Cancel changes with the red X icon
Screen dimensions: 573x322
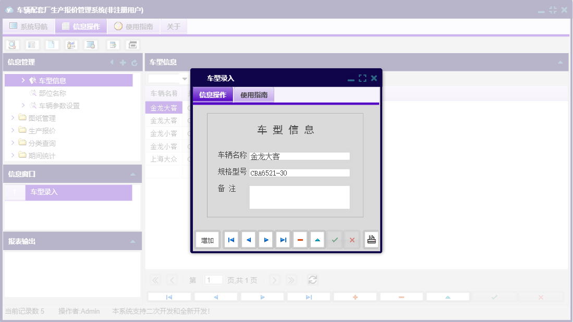tap(352, 239)
